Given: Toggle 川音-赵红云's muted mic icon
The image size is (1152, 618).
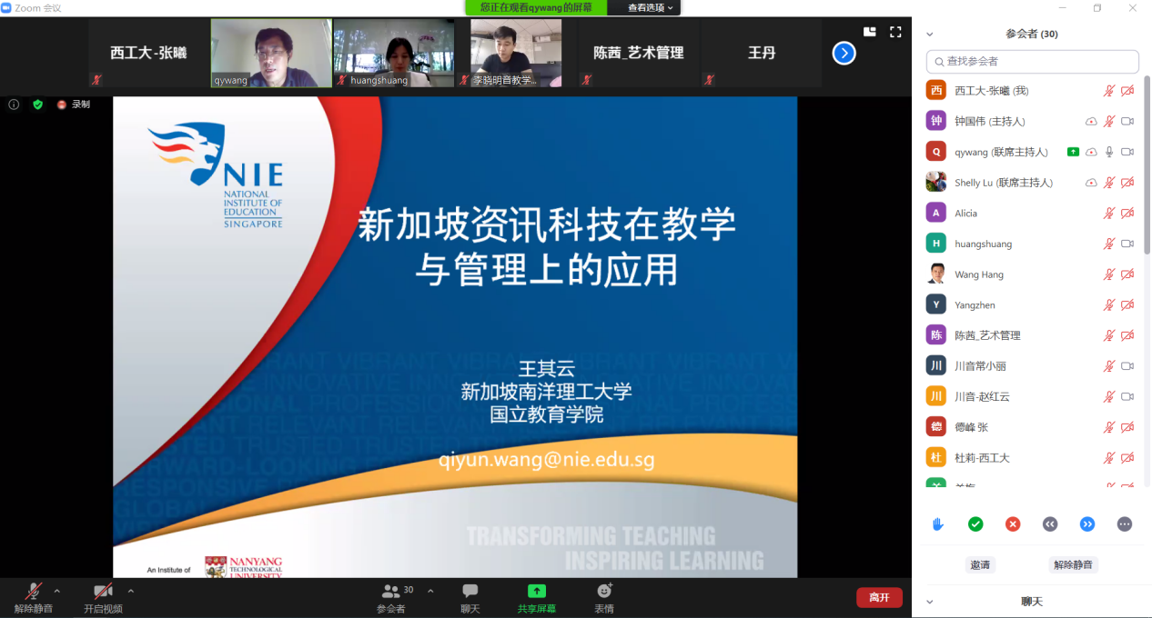Looking at the screenshot, I should pos(1109,397).
